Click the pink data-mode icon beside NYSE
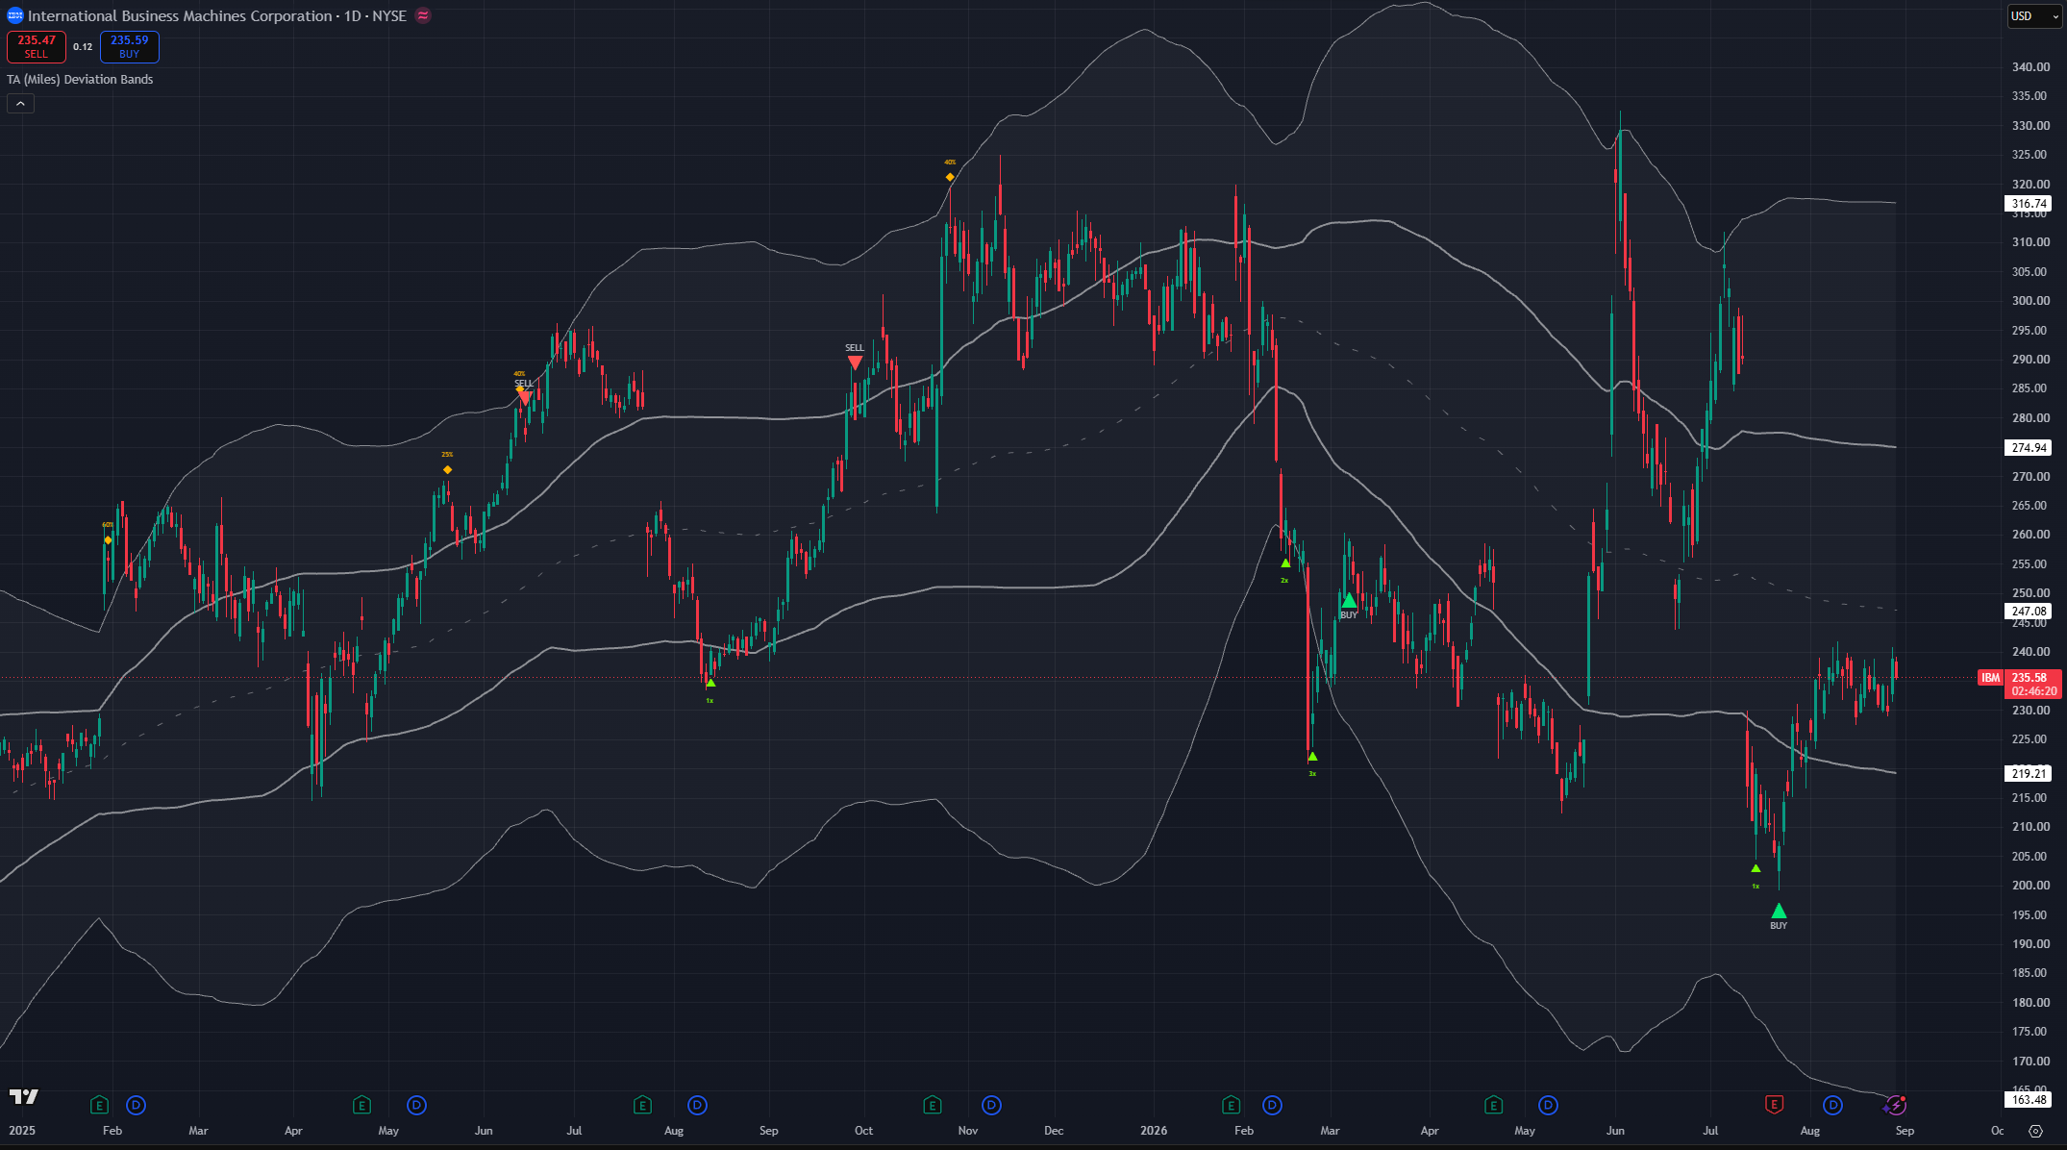Viewport: 2067px width, 1150px height. point(423,15)
